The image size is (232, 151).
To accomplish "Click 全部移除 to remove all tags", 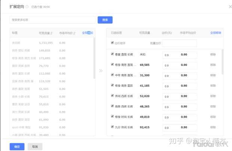I will [216, 33].
